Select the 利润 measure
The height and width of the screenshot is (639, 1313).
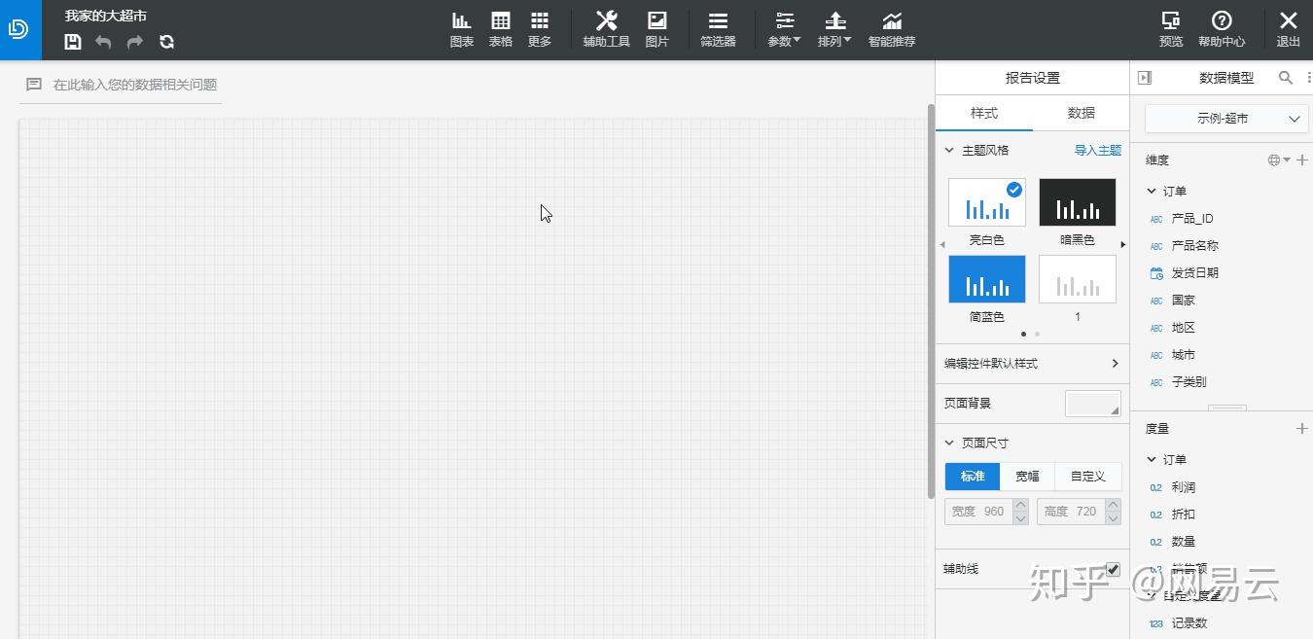pyautogui.click(x=1183, y=487)
